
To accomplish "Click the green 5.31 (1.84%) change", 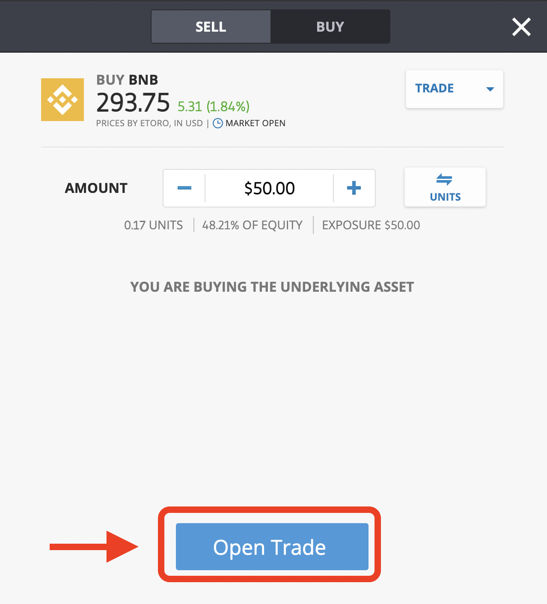I will pyautogui.click(x=214, y=106).
